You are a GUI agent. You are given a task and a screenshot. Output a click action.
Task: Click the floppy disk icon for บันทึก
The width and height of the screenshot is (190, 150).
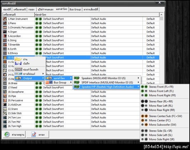18,63
